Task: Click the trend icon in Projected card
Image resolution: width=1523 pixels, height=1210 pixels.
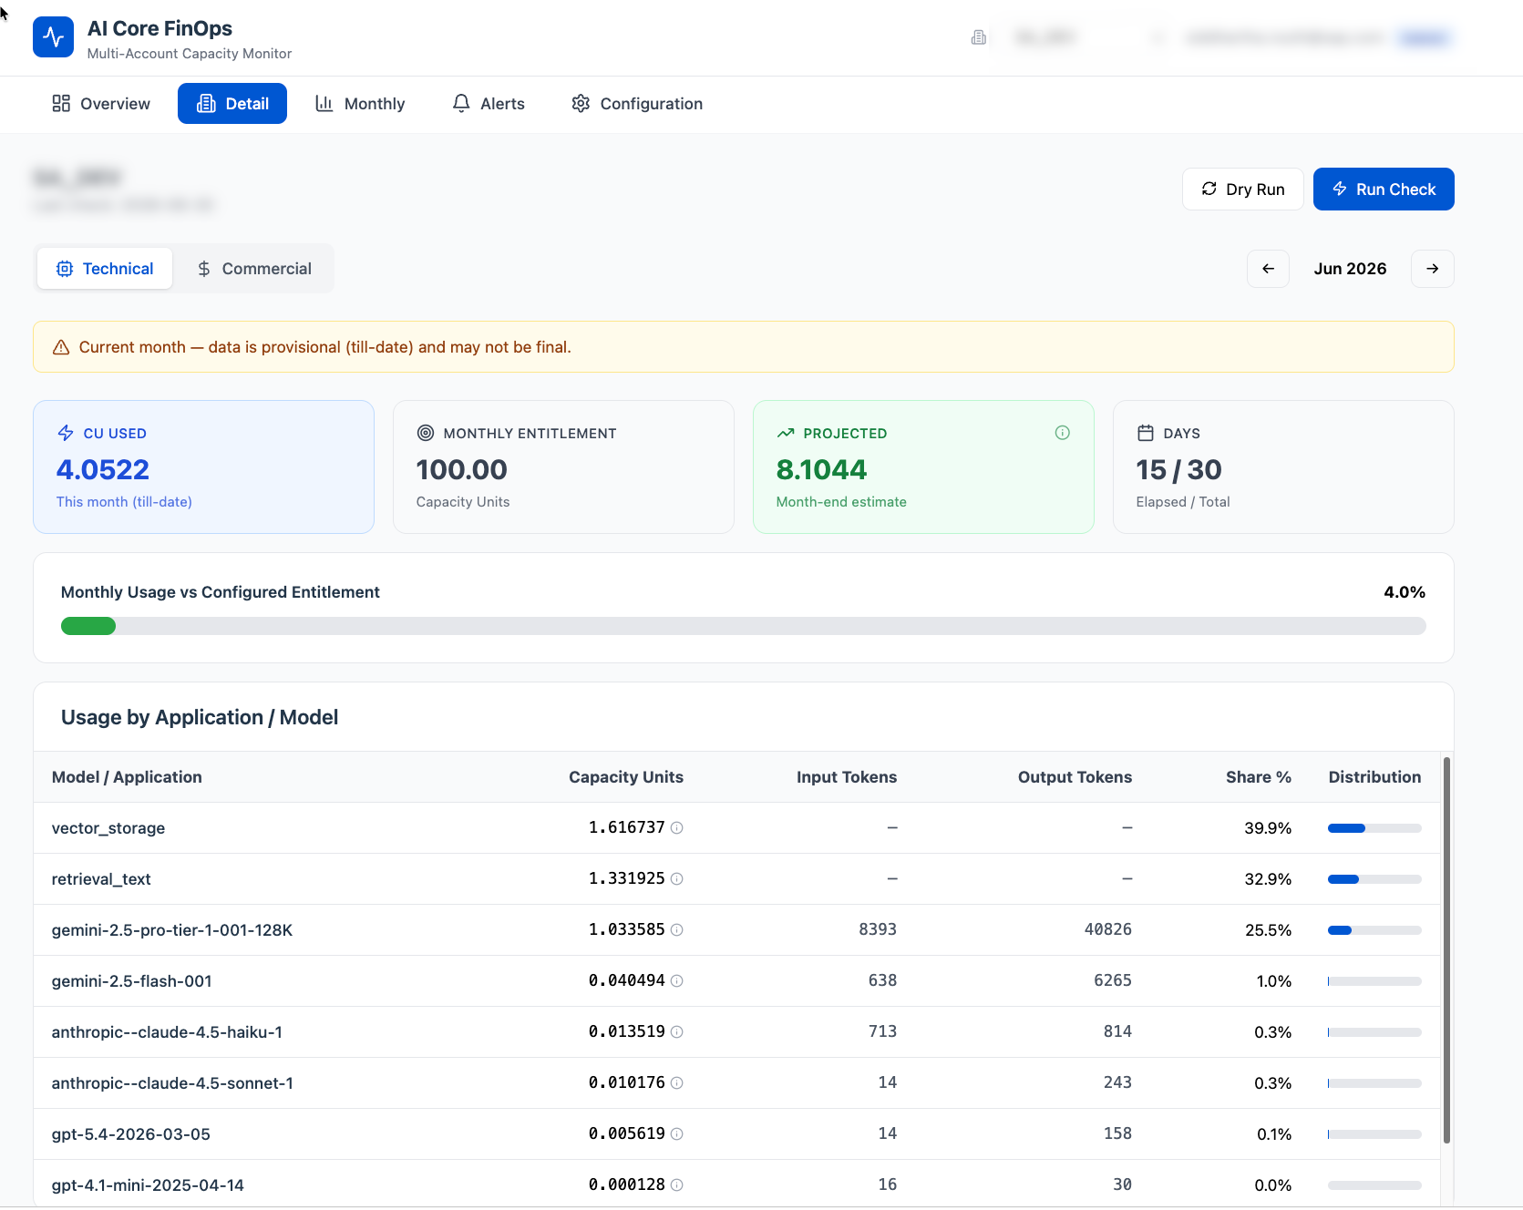Action: [x=786, y=433]
